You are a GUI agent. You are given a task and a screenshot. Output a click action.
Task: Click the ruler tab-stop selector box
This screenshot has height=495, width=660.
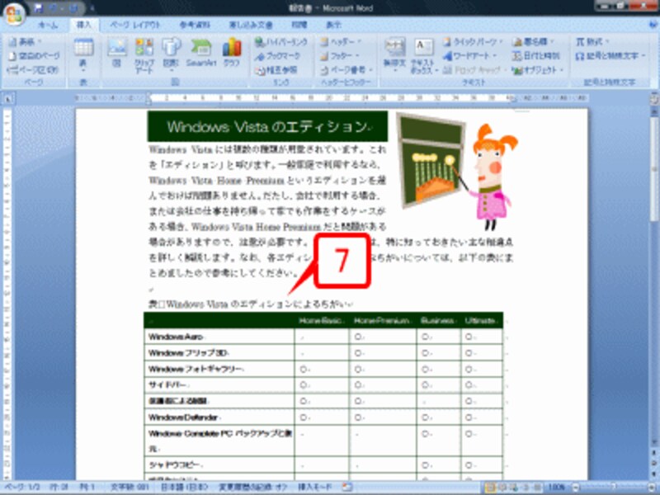[7, 99]
